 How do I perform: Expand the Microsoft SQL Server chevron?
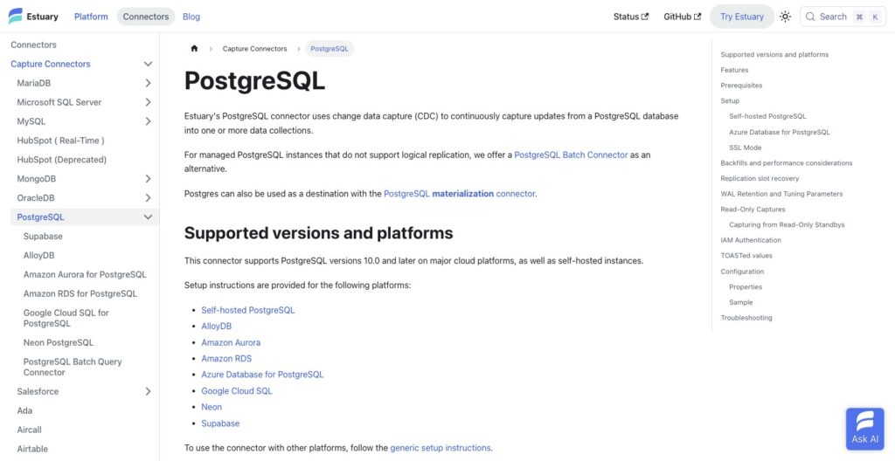pyautogui.click(x=148, y=102)
